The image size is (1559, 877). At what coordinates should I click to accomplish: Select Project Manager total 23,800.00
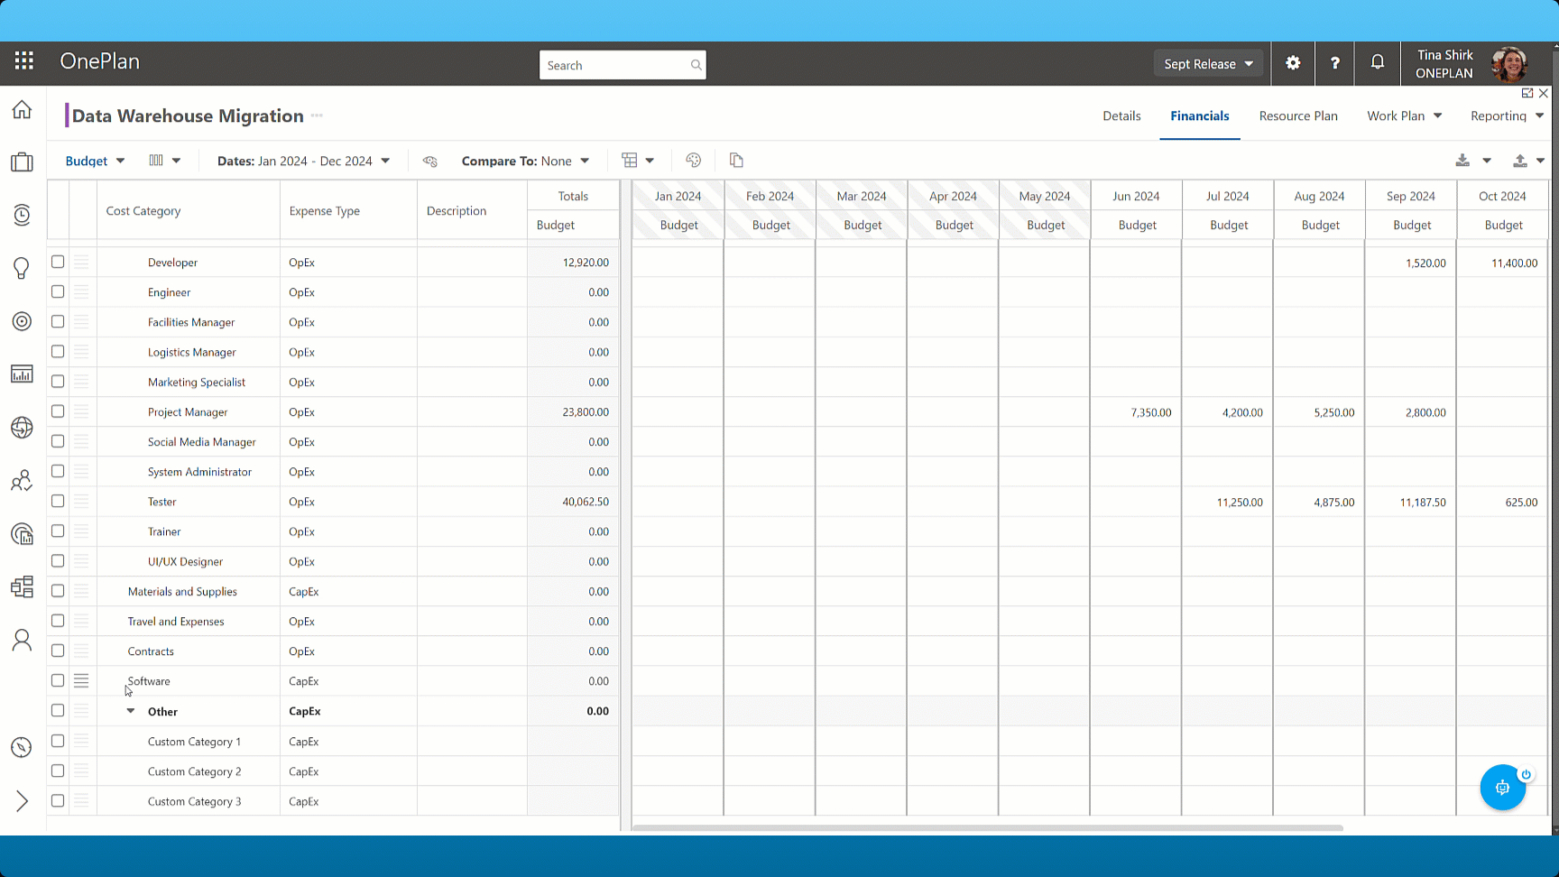(574, 411)
